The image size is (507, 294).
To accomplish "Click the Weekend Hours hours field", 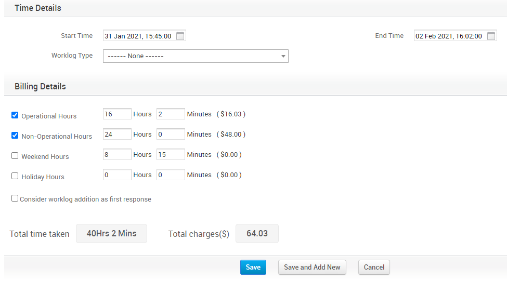I will point(117,154).
